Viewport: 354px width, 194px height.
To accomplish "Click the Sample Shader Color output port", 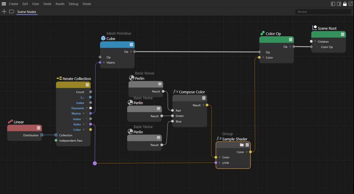I will click(x=250, y=152).
